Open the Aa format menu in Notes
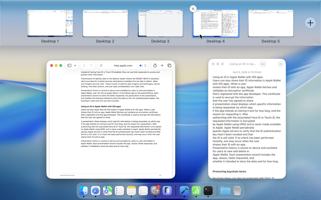 (263, 64)
